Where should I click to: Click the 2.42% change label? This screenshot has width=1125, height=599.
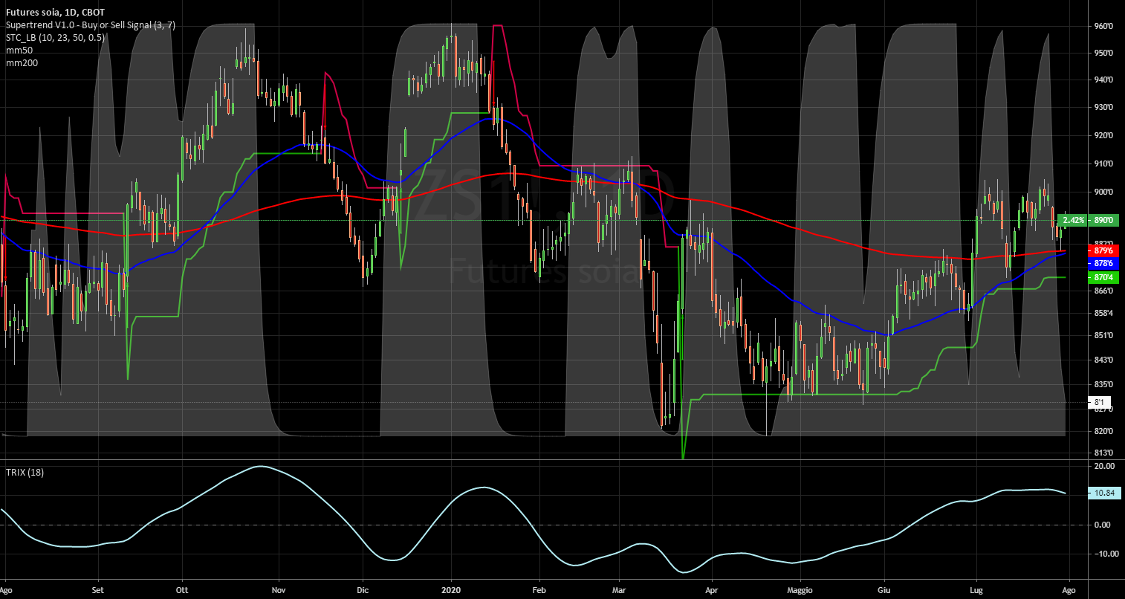click(x=1073, y=221)
